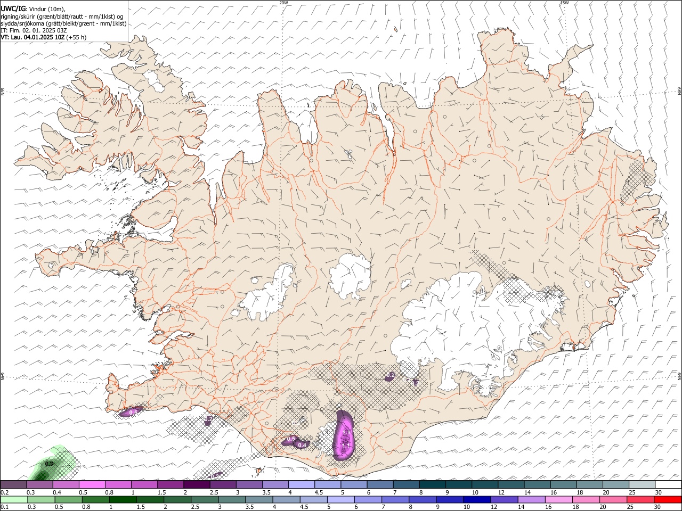This screenshot has height=511, width=682.
Task: Click the 15W longitude label
Action: coord(564,3)
